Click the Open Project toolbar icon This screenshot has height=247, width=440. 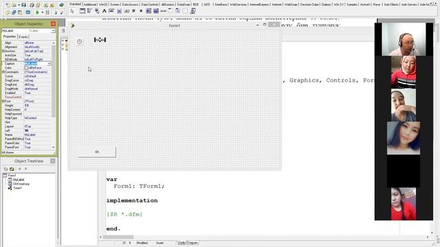click(38, 5)
